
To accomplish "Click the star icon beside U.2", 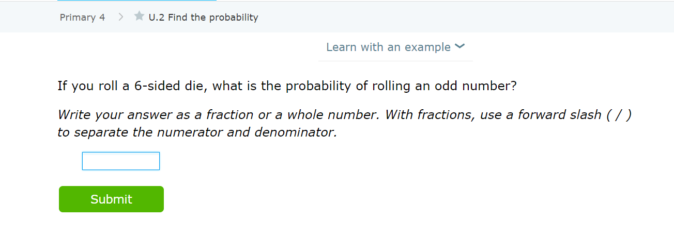I will (x=139, y=16).
